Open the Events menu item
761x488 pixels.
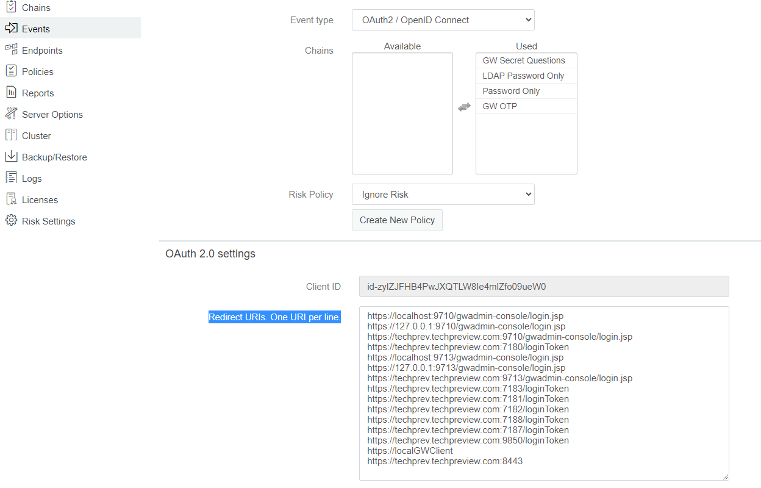(x=36, y=29)
